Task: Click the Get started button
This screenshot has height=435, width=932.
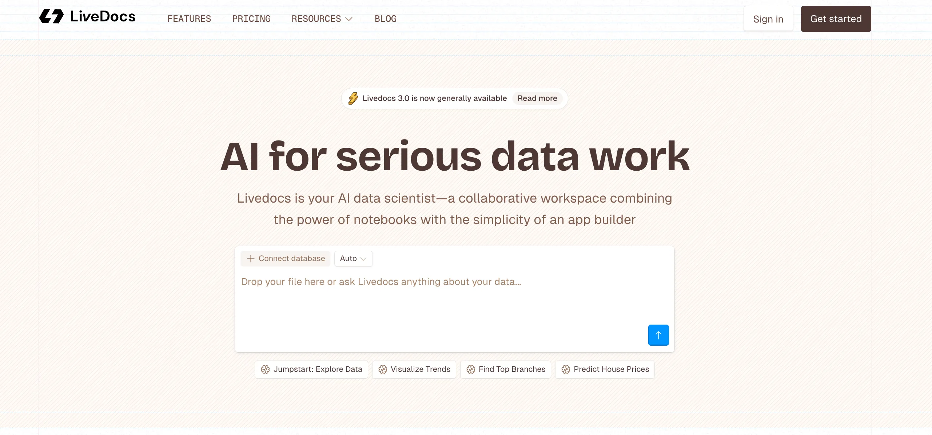Action: click(836, 19)
